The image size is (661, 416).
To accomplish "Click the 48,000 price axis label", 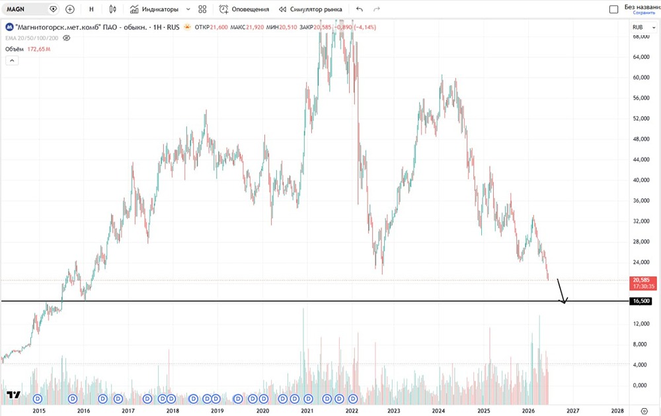I will [x=641, y=139].
